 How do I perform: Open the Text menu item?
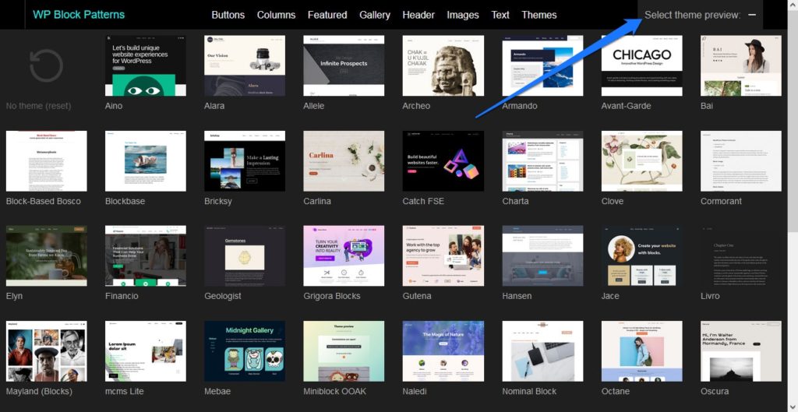(x=500, y=15)
